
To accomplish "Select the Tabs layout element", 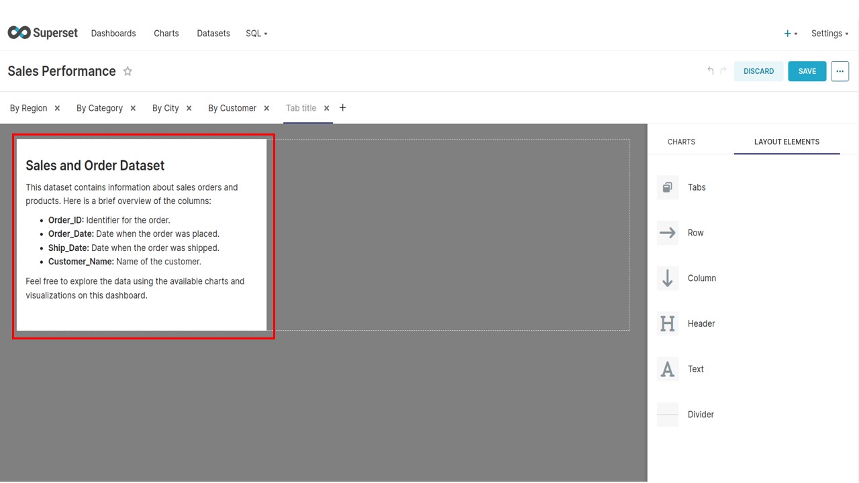I will coord(696,187).
